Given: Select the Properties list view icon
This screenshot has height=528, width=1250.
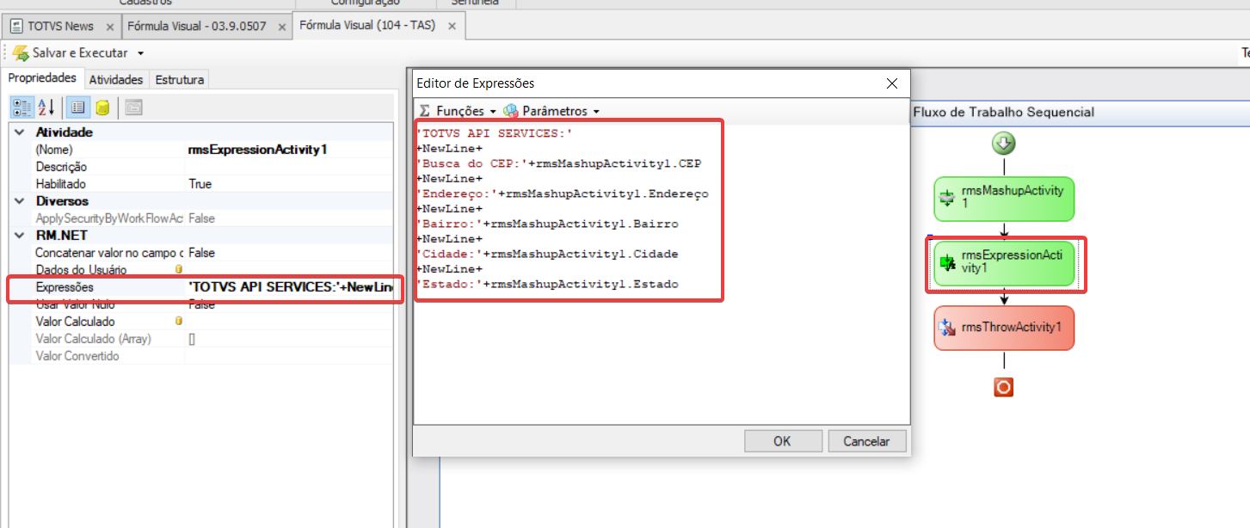Looking at the screenshot, I should click(x=77, y=107).
